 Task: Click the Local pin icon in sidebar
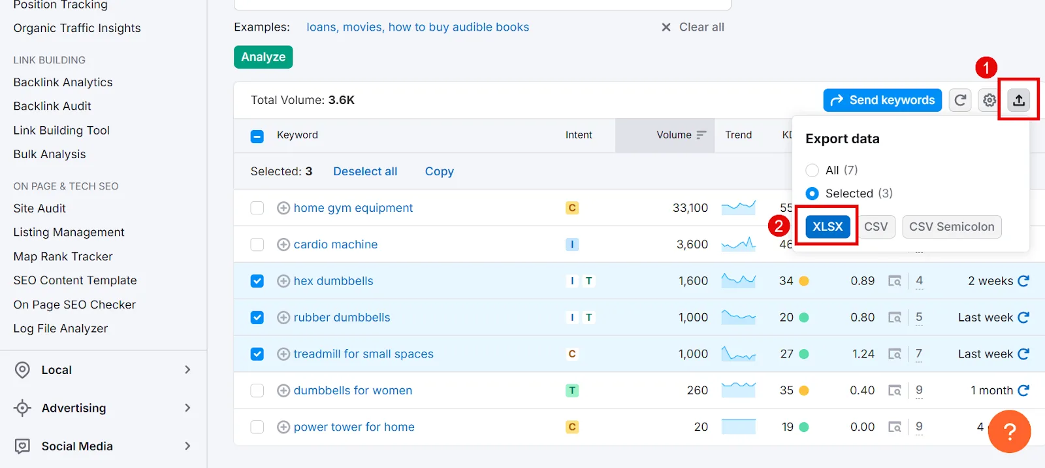[22, 370]
